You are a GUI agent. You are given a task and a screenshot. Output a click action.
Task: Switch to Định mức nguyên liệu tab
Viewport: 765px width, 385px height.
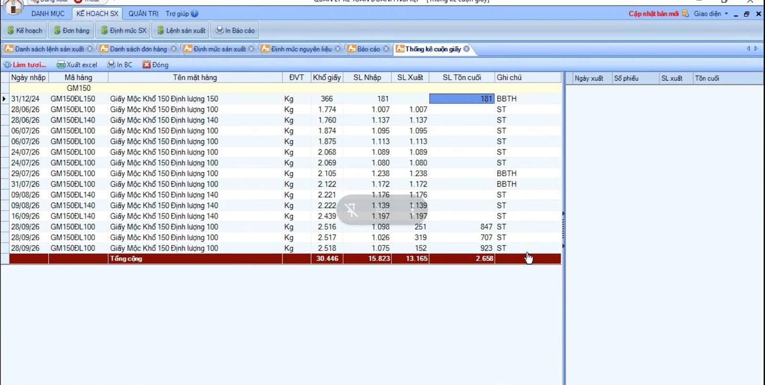coord(301,49)
